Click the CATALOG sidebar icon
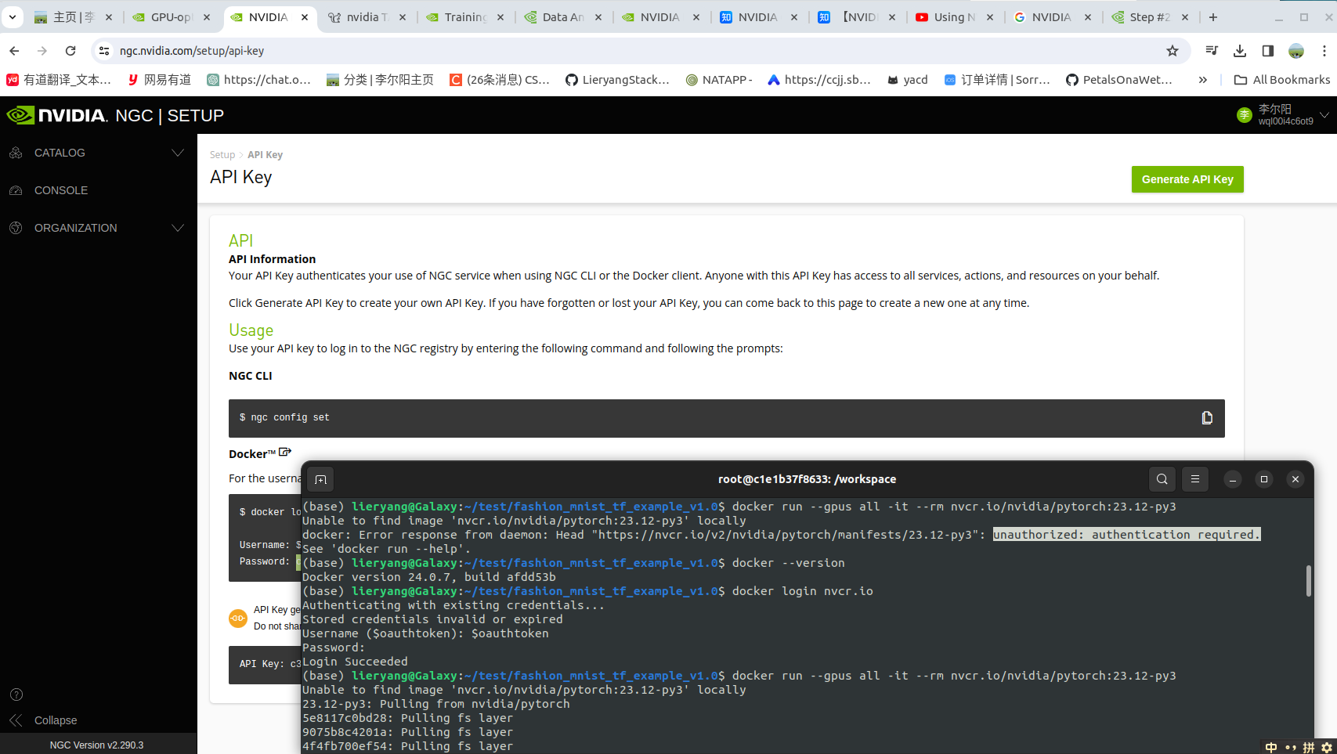 [16, 153]
